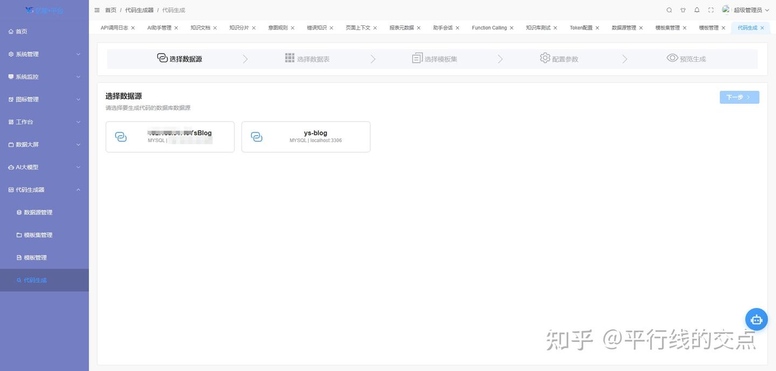Switch to 模板集管理 tab
The height and width of the screenshot is (371, 776).
coord(668,27)
